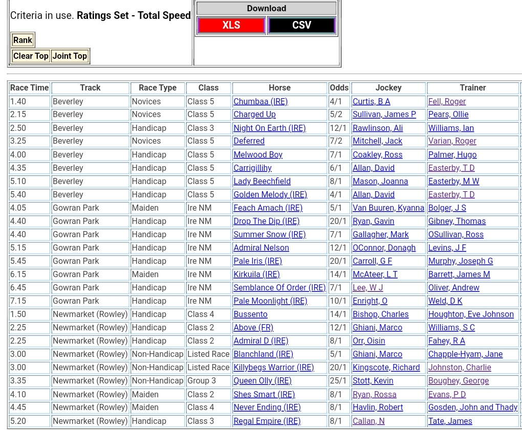Click the Horse column header
The width and height of the screenshot is (522, 430).
coord(279,88)
